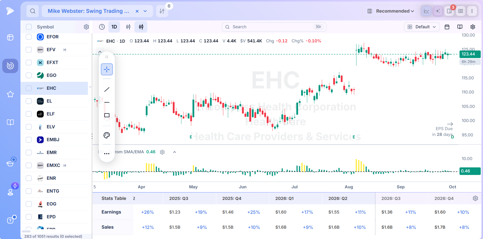Check the EFV row checkbox

[x=29, y=50]
